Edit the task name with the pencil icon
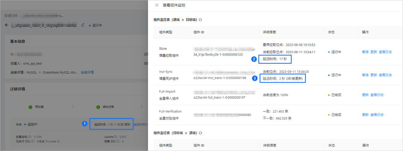The height and width of the screenshot is (151, 403). click(83, 25)
